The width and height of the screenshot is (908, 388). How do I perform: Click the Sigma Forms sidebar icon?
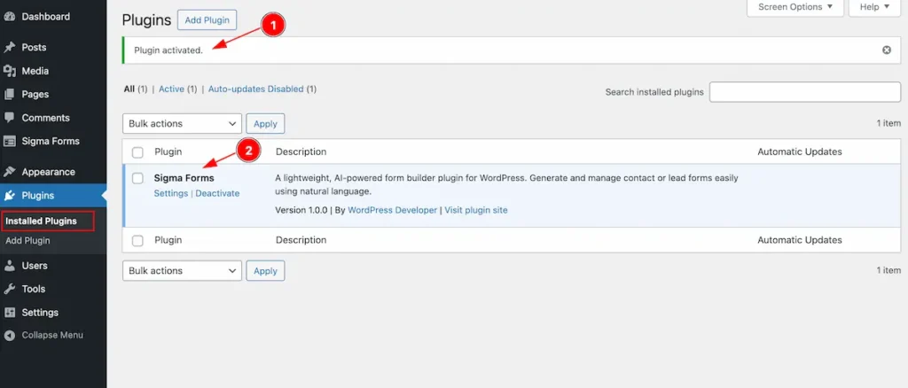[9, 141]
